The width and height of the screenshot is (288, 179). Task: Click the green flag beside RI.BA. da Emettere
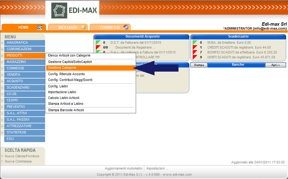(x=195, y=43)
